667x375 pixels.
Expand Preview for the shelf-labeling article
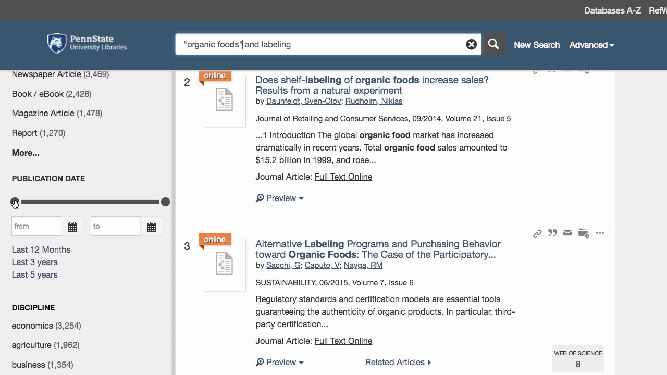280,198
